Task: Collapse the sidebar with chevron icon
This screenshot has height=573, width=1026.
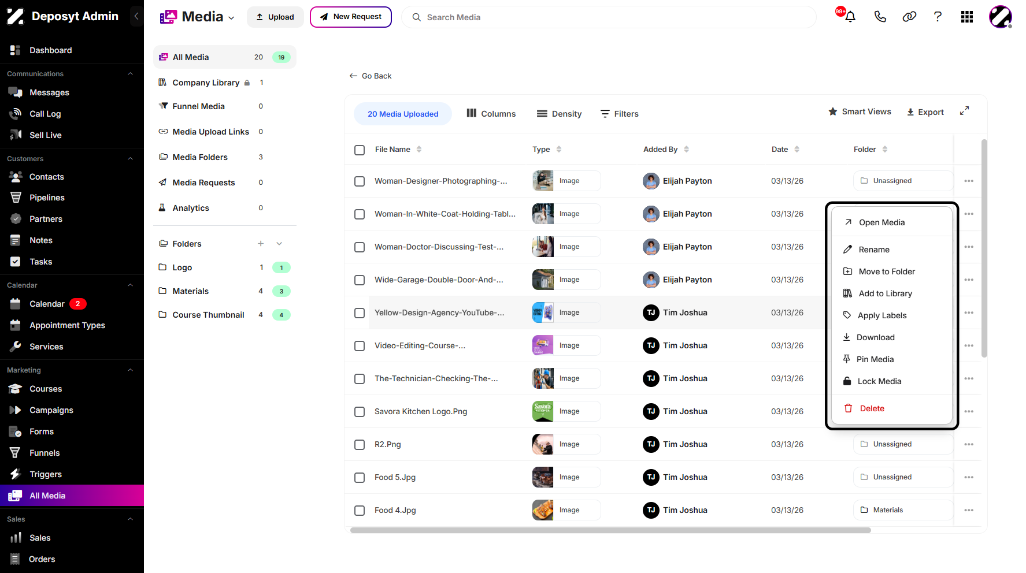Action: 136,16
